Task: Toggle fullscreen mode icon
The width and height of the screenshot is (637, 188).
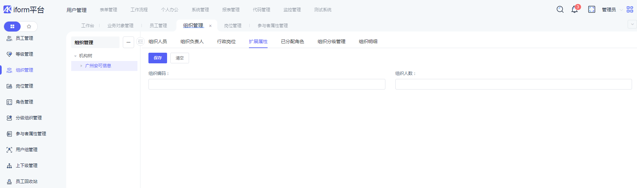Action: click(x=591, y=10)
